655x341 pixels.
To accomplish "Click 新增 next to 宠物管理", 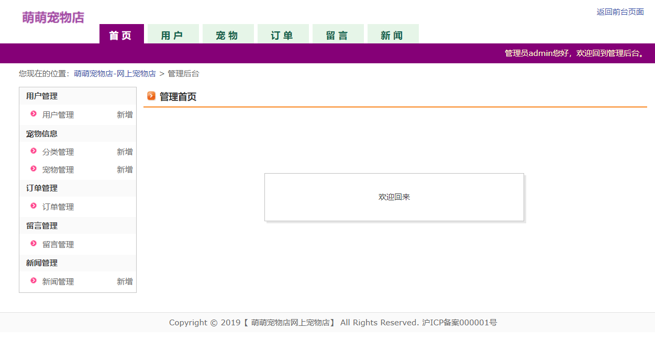I will 125,169.
